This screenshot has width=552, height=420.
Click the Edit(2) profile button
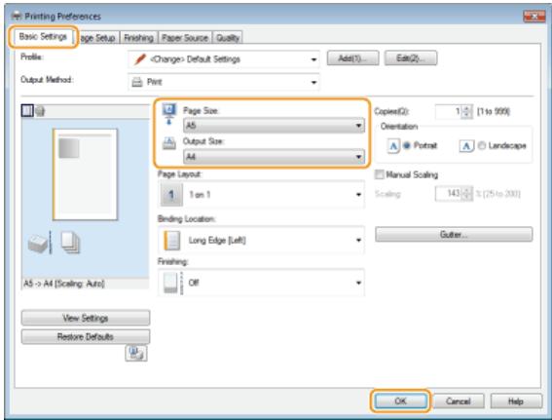(411, 58)
